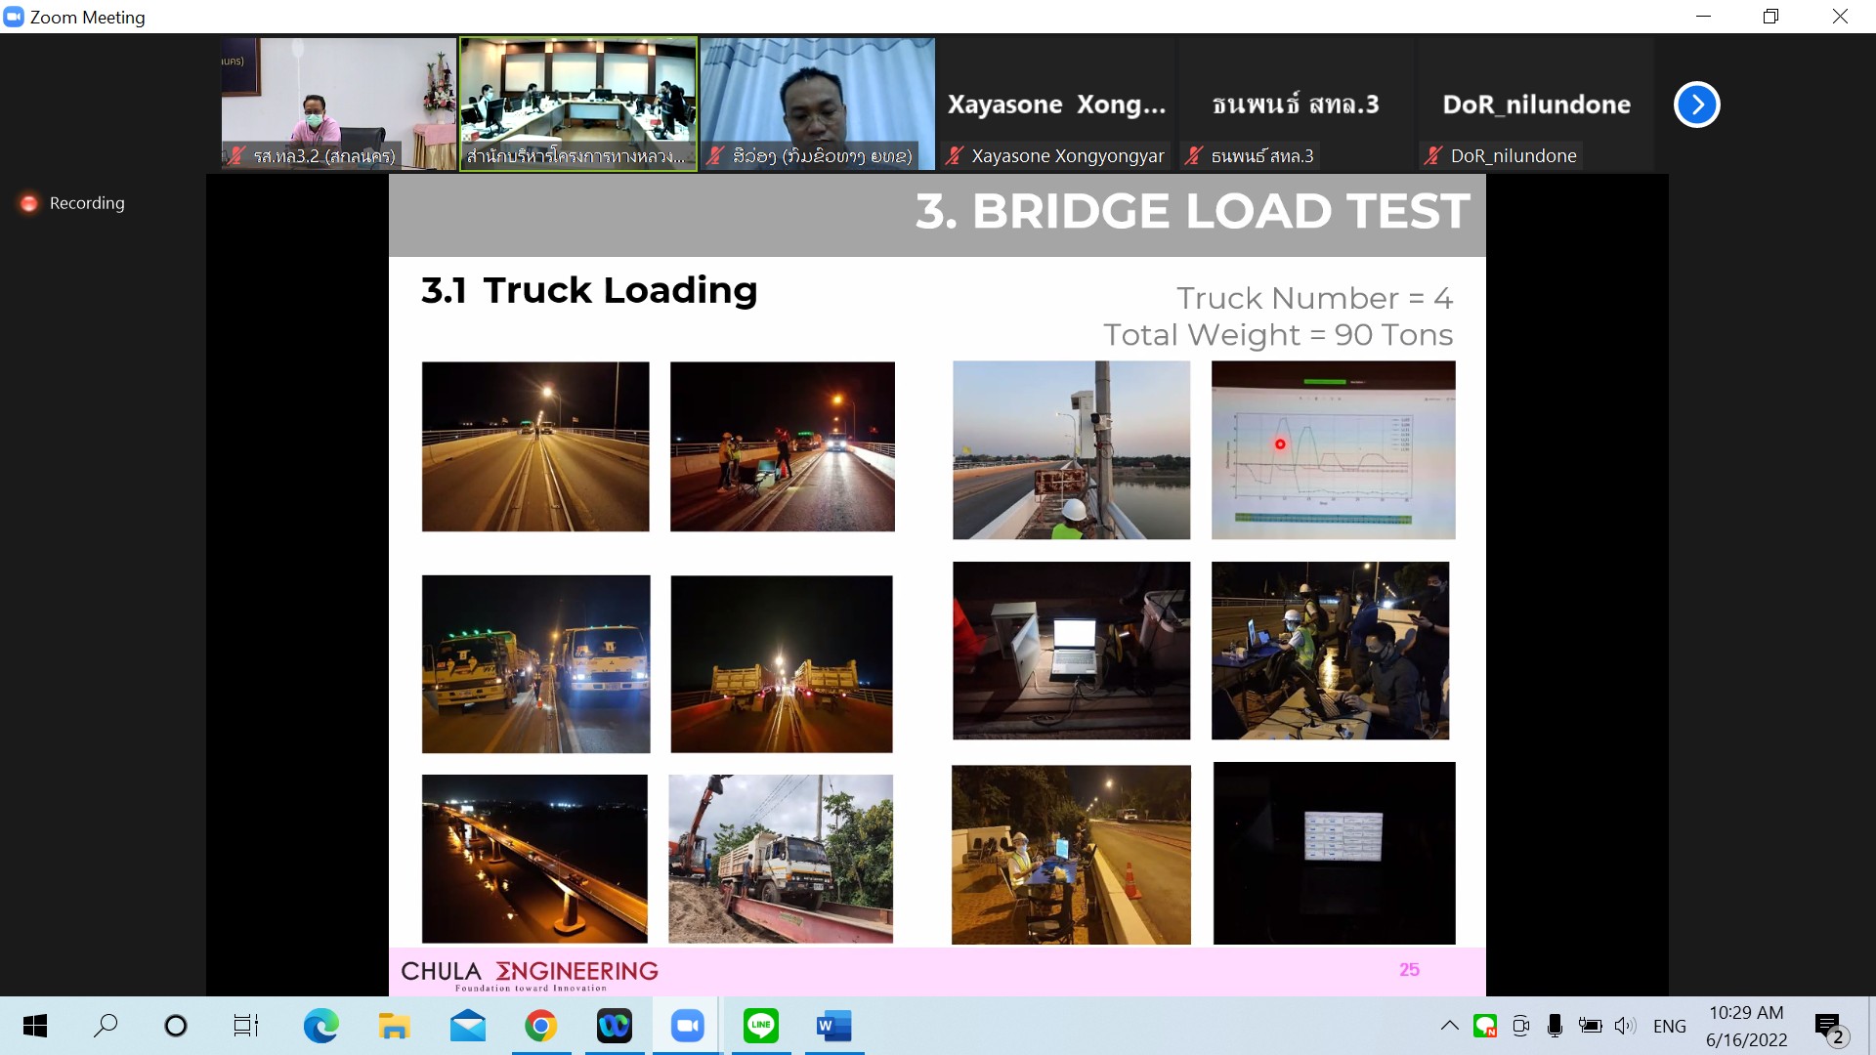Open Microsoft Word from the taskbar
The height and width of the screenshot is (1055, 1876).
pyautogui.click(x=833, y=1026)
